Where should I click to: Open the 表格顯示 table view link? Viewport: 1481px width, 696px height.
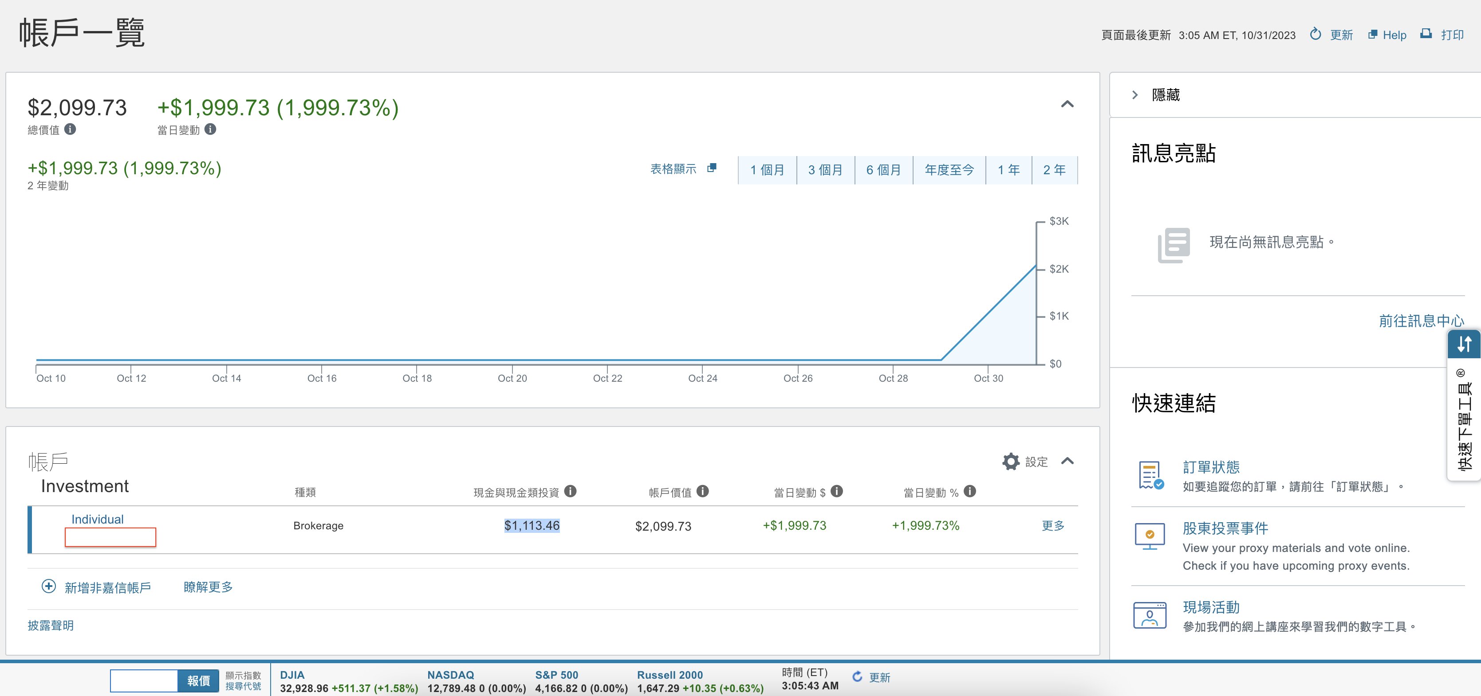coord(673,169)
